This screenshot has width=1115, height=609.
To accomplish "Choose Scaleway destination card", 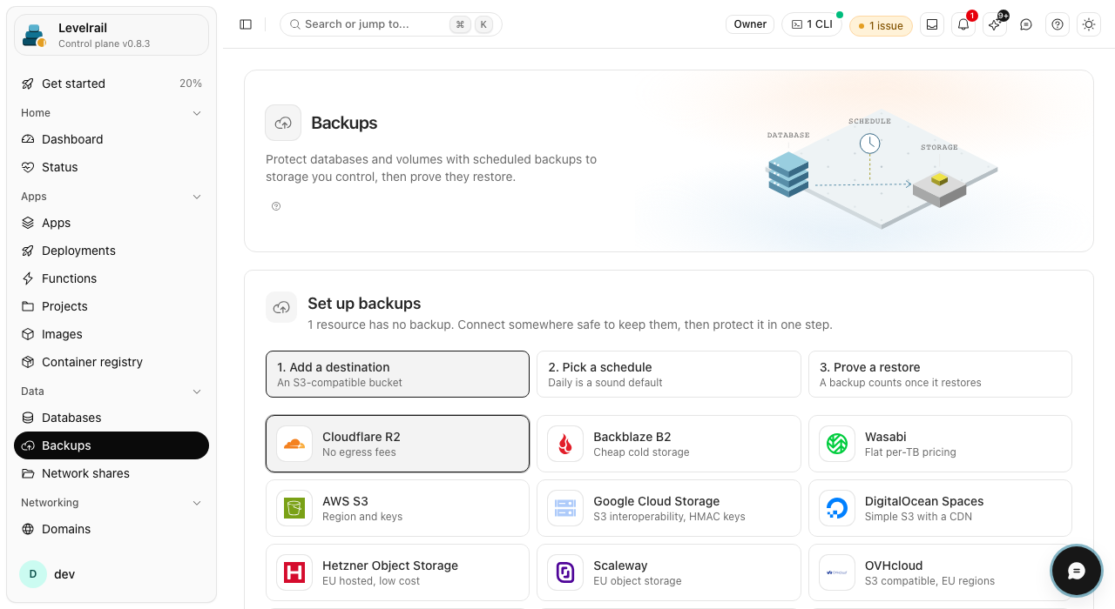I will [x=669, y=572].
